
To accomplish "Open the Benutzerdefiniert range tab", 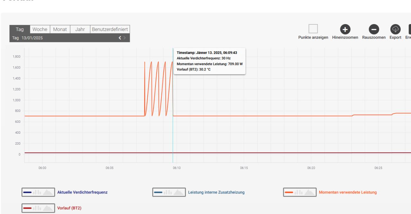I will point(110,29).
